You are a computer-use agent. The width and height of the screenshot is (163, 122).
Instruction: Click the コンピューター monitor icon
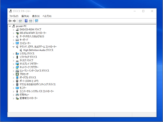tap(17, 43)
